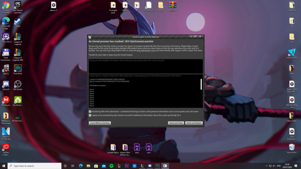The height and width of the screenshot is (169, 301).
Task: Open the Bug Submission Form link
Action: (x=146, y=51)
